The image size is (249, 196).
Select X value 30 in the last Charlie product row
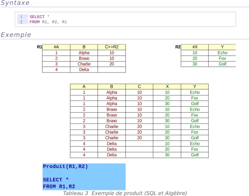pos(167,137)
